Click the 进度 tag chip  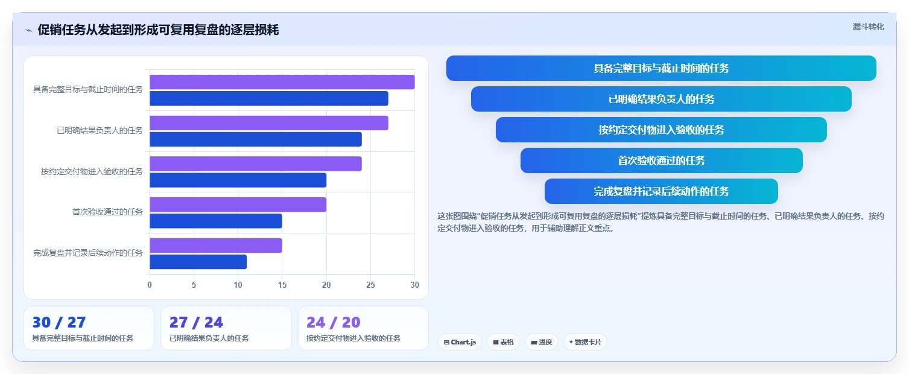pyautogui.click(x=542, y=342)
